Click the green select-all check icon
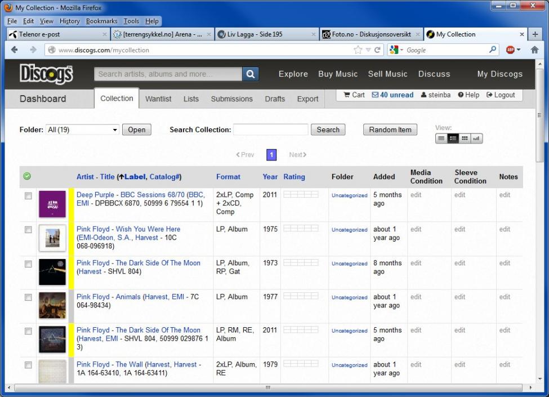 (27, 176)
